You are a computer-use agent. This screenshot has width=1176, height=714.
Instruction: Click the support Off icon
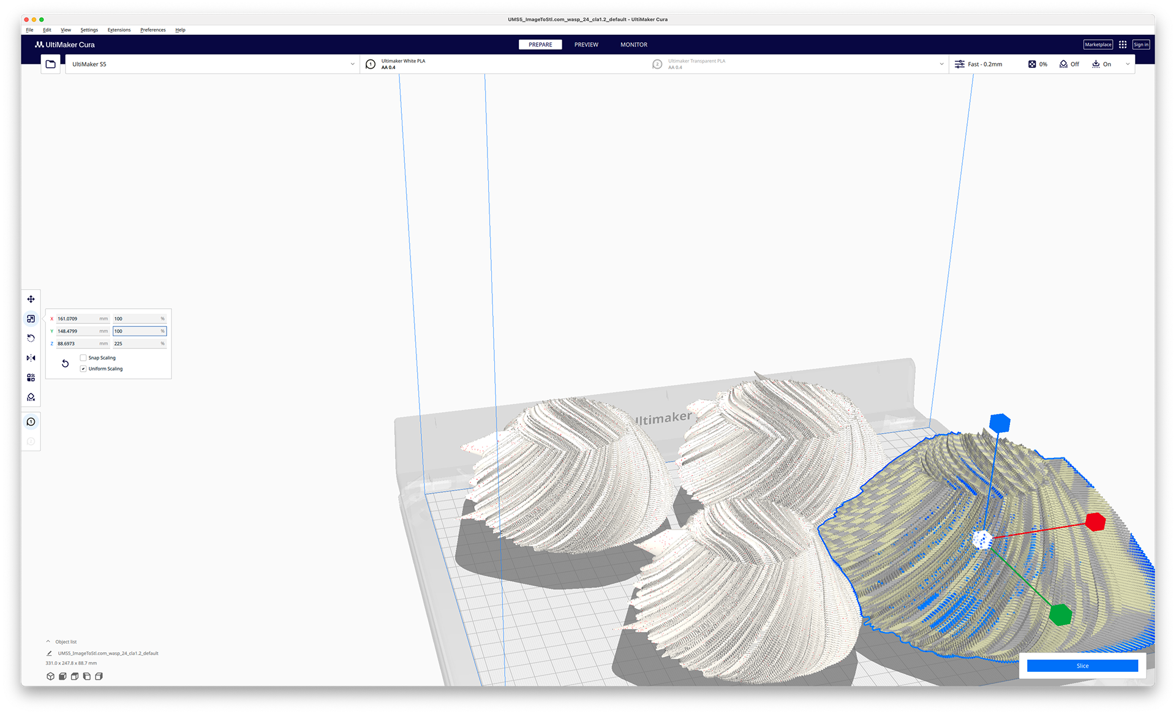[1063, 64]
